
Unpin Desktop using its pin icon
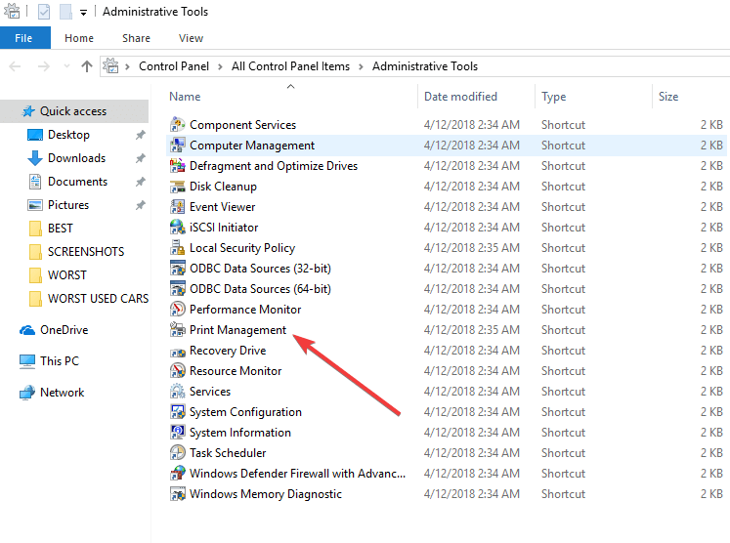[x=140, y=135]
